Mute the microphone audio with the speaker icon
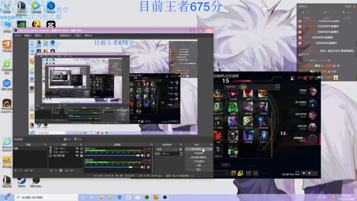The height and width of the screenshot is (201, 357). 143,155
